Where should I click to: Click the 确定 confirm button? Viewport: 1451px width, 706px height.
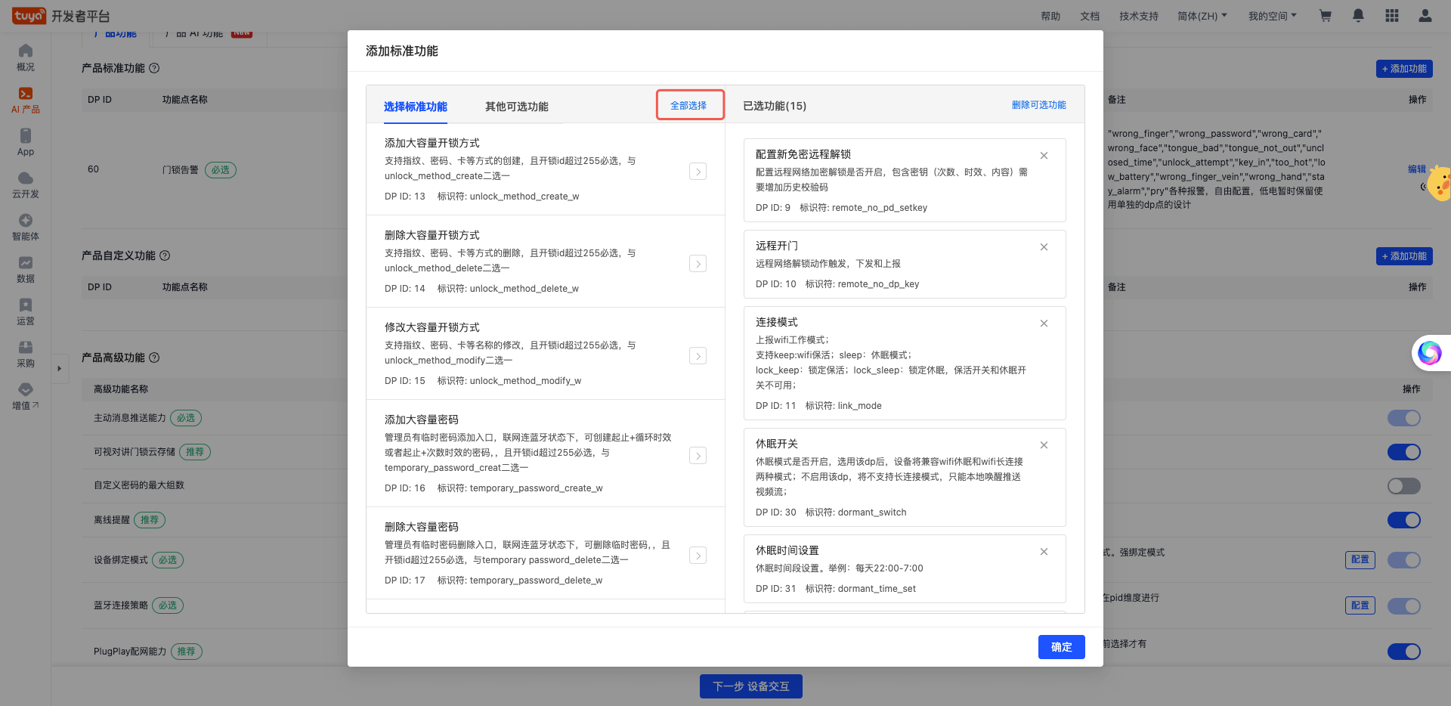point(1061,647)
